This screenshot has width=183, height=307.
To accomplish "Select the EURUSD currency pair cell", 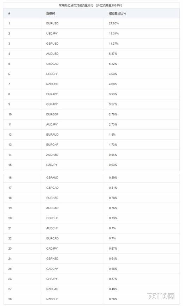I will (x=52, y=23).
